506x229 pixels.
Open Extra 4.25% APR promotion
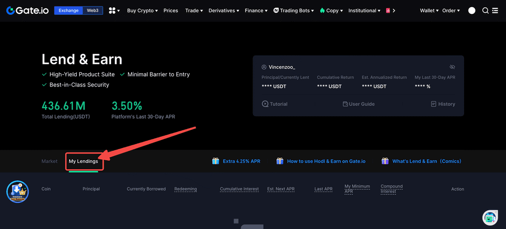tap(236, 161)
